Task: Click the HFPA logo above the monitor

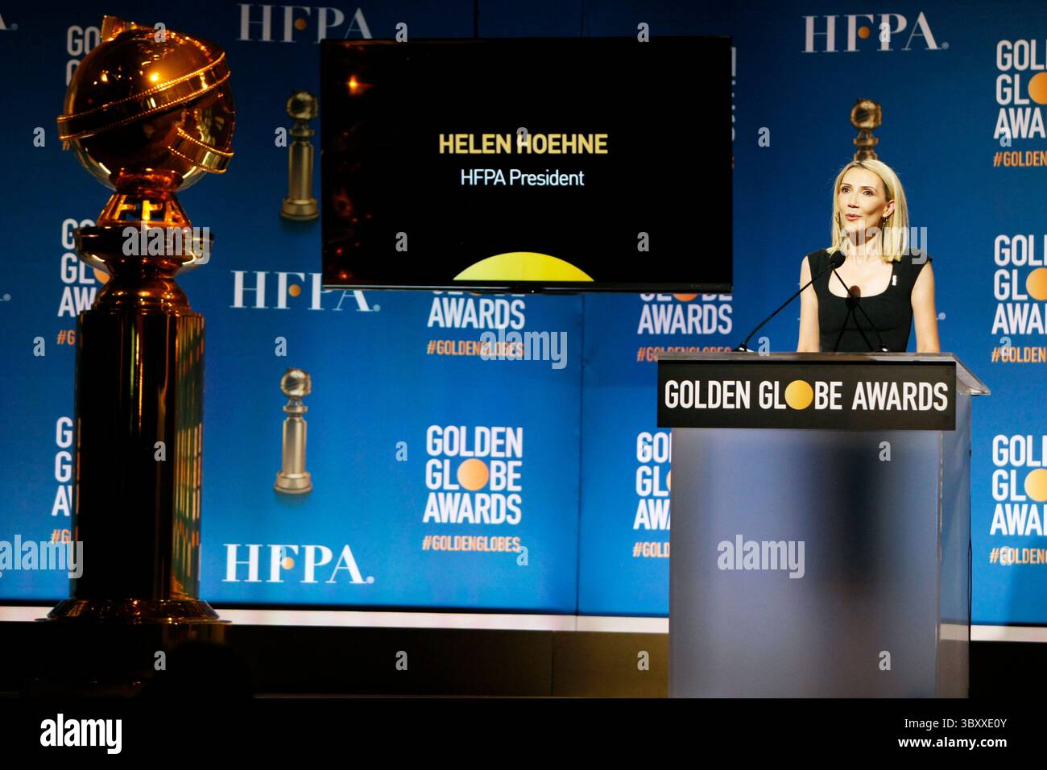Action: (x=305, y=23)
